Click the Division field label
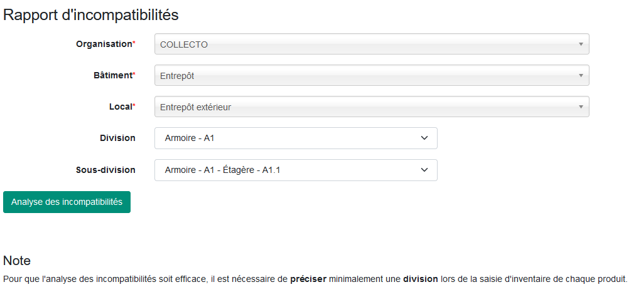The width and height of the screenshot is (636, 292). point(117,138)
